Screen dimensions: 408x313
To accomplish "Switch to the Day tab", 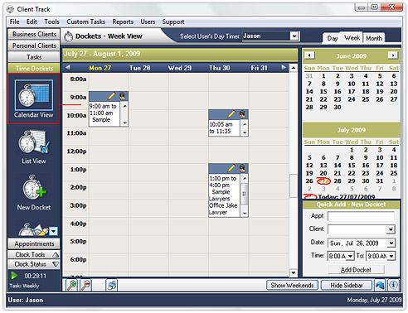I will 333,38.
